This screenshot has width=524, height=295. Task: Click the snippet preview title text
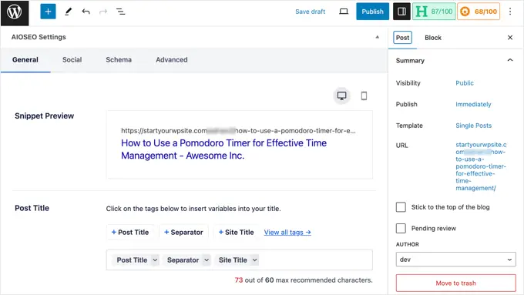[224, 149]
